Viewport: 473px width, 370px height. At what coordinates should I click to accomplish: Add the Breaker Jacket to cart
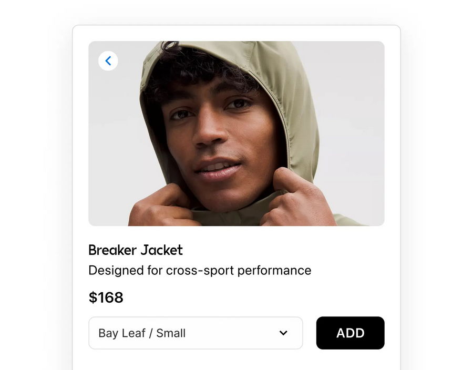pyautogui.click(x=350, y=333)
